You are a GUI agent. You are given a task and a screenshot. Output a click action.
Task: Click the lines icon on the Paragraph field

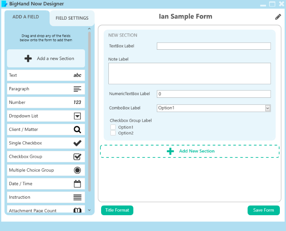click(x=77, y=89)
